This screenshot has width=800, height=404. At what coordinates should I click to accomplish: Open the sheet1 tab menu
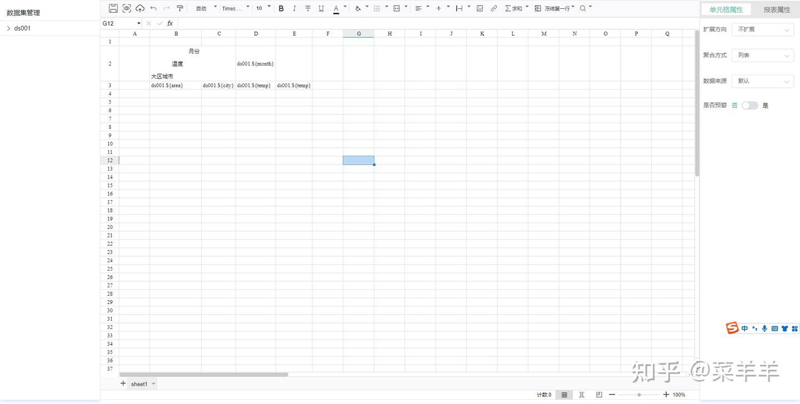[x=153, y=383]
